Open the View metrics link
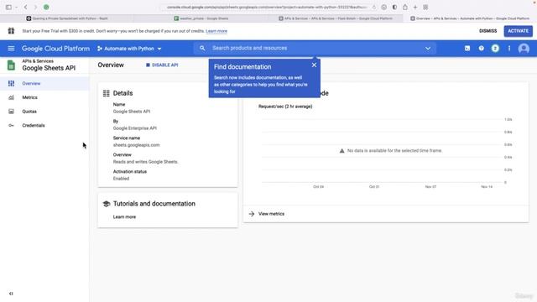 point(271,214)
